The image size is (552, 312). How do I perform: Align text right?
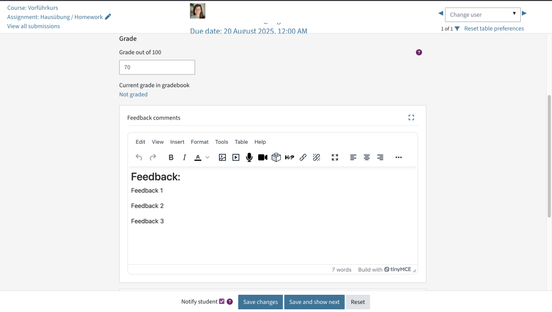point(380,158)
